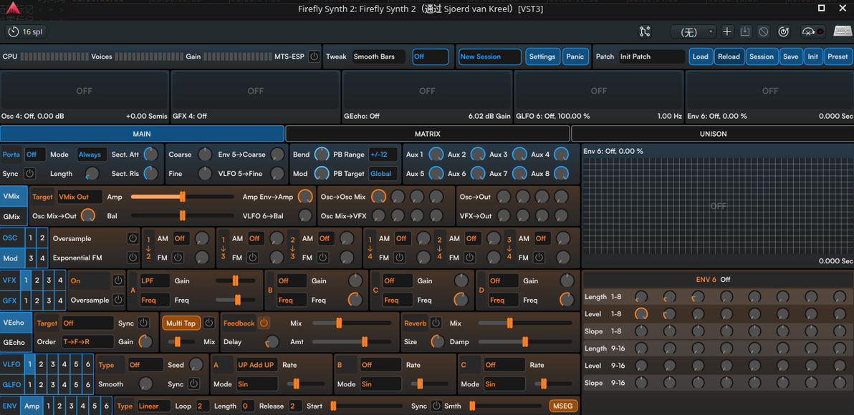
Task: Toggle the VFX On power switch
Action: point(118,280)
